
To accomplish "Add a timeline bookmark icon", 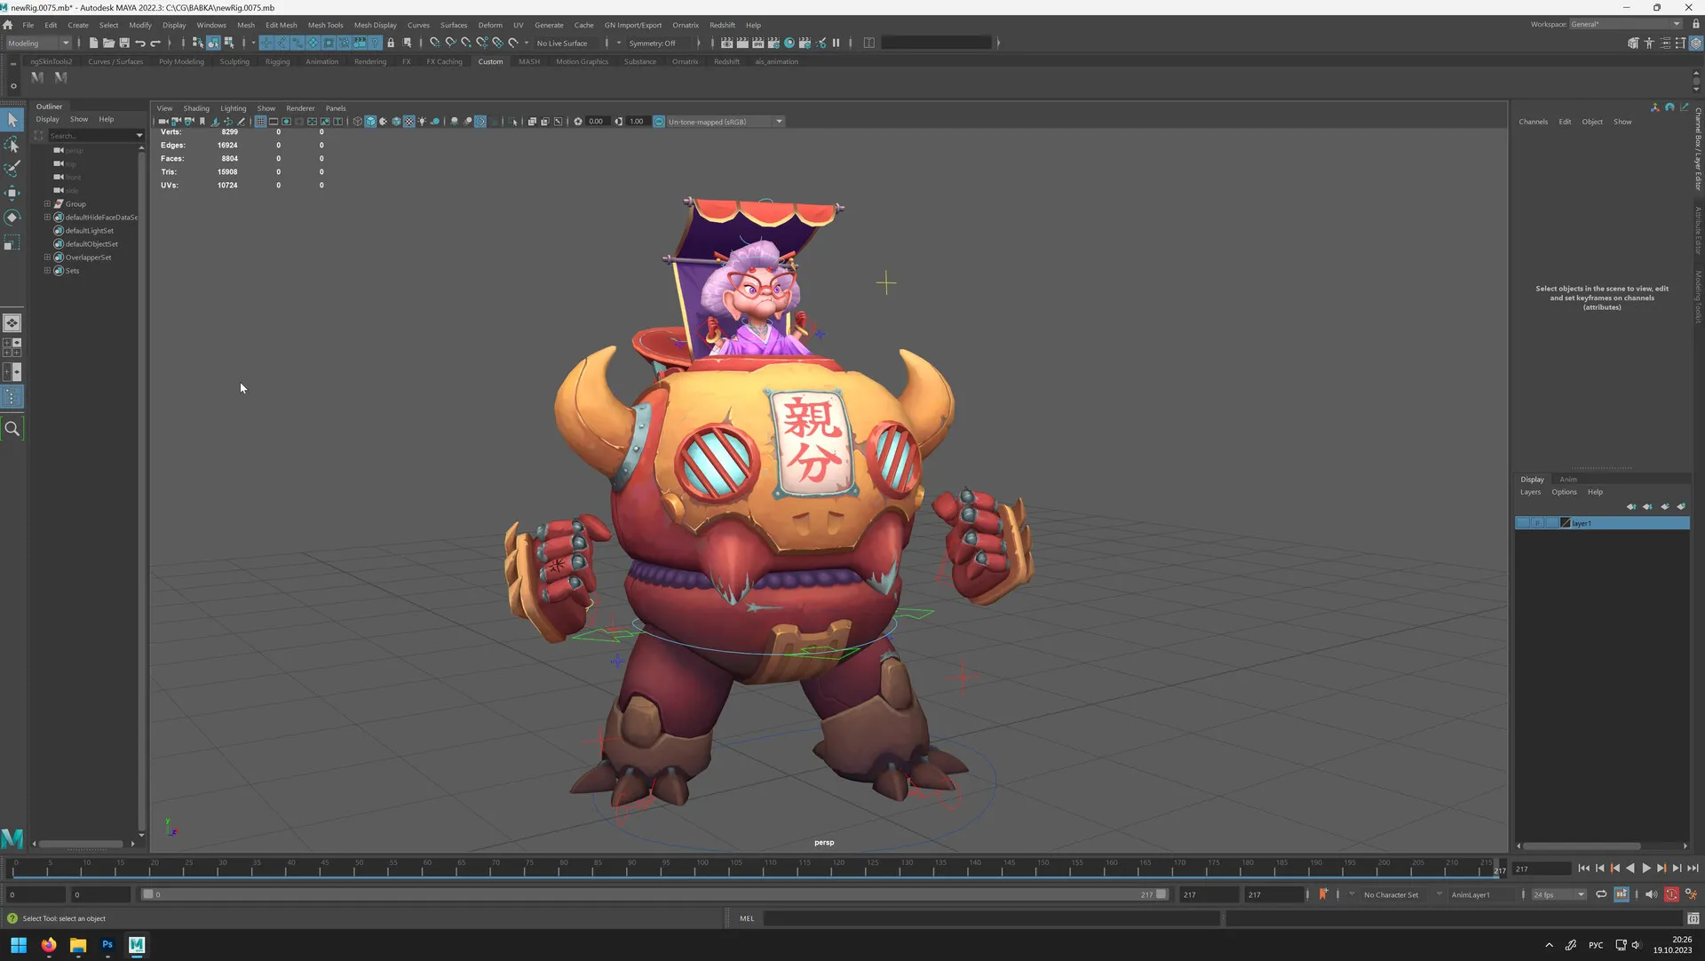I will (x=1323, y=894).
